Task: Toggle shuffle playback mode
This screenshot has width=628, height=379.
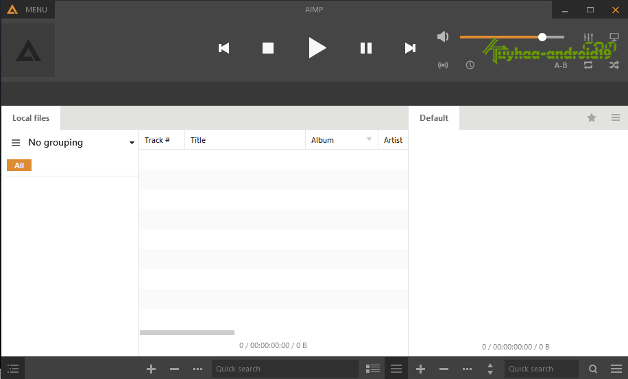Action: point(614,65)
